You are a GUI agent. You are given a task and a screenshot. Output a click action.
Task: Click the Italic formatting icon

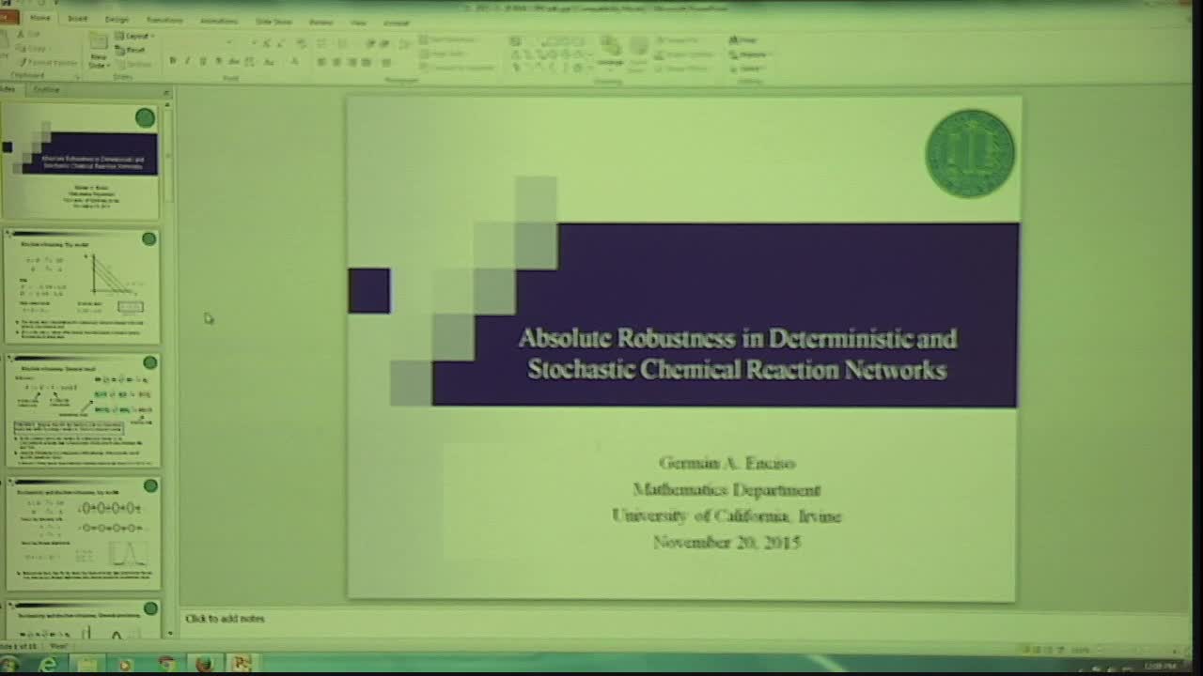click(187, 60)
